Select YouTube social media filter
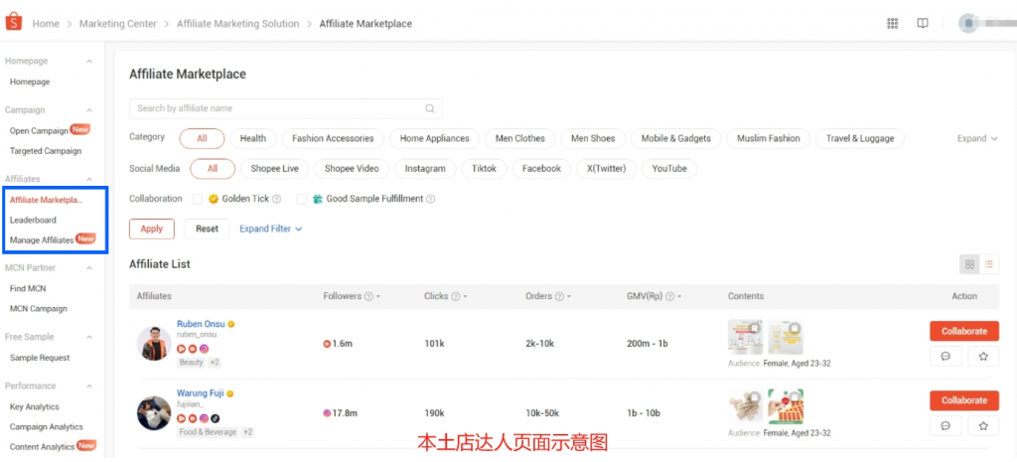The height and width of the screenshot is (462, 1017). click(669, 169)
